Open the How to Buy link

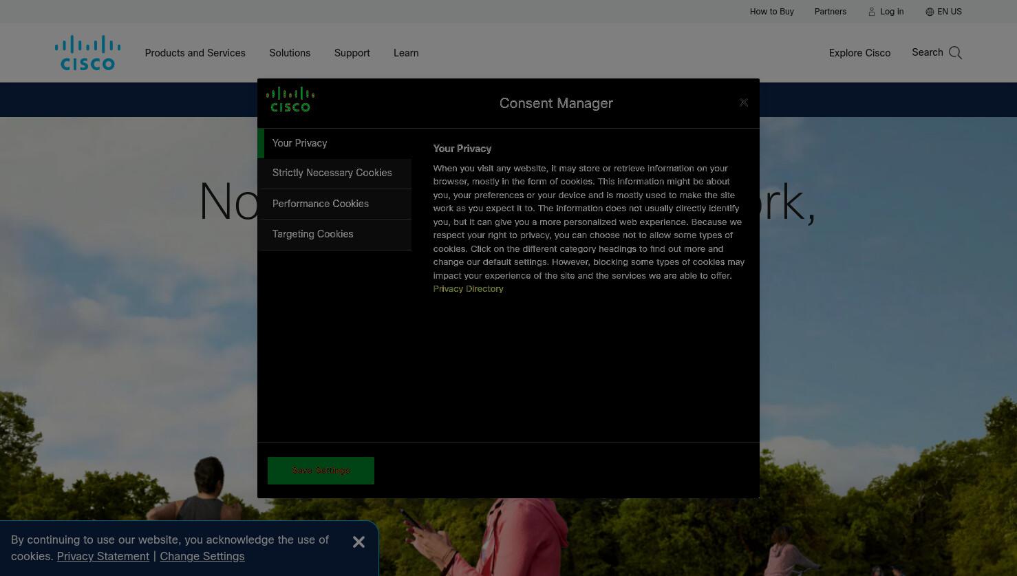click(x=771, y=12)
